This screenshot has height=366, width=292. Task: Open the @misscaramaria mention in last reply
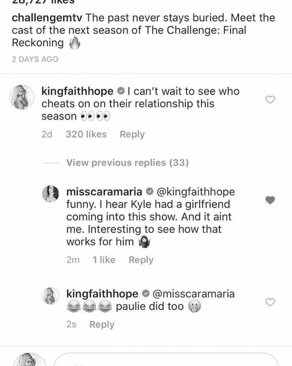click(193, 294)
